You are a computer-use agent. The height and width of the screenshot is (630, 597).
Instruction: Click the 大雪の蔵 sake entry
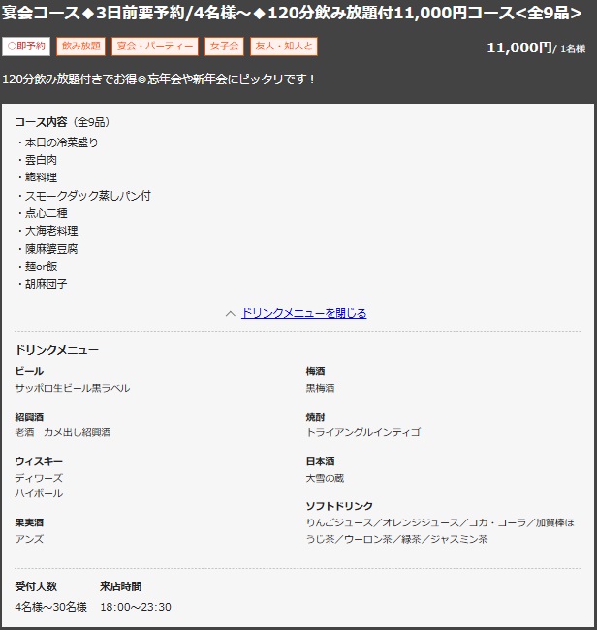[325, 478]
